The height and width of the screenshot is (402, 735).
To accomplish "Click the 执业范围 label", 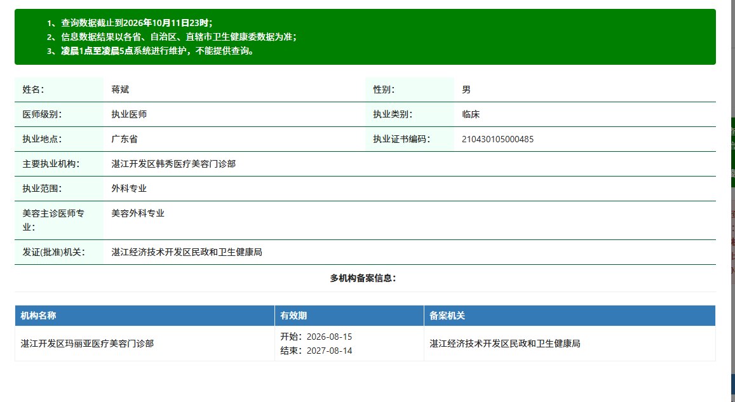I will (42, 189).
